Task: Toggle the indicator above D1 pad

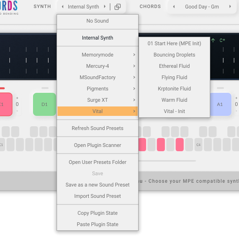Action: [x=45, y=88]
